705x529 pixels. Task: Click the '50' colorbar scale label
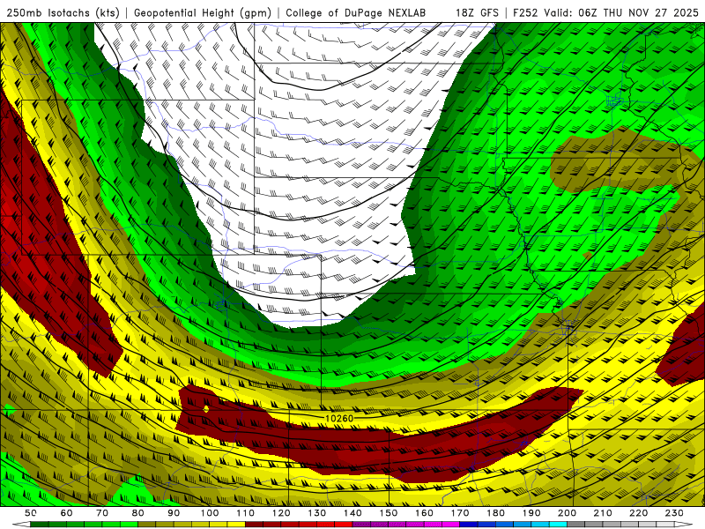click(x=30, y=513)
